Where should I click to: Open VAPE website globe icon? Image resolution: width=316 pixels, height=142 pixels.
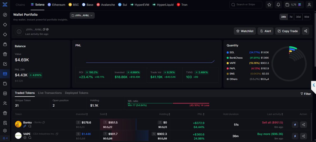tap(25, 138)
